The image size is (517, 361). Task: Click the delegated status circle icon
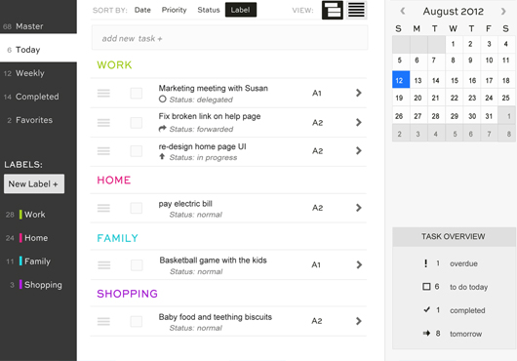pos(162,99)
